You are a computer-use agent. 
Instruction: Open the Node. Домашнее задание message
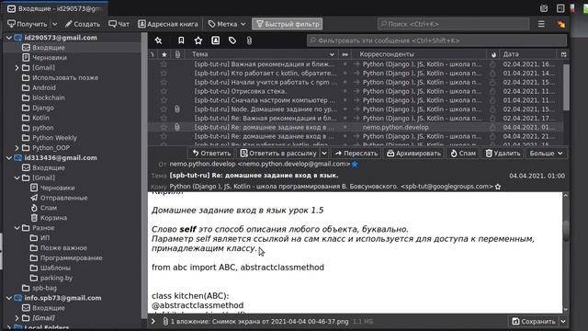pyautogui.click(x=266, y=109)
